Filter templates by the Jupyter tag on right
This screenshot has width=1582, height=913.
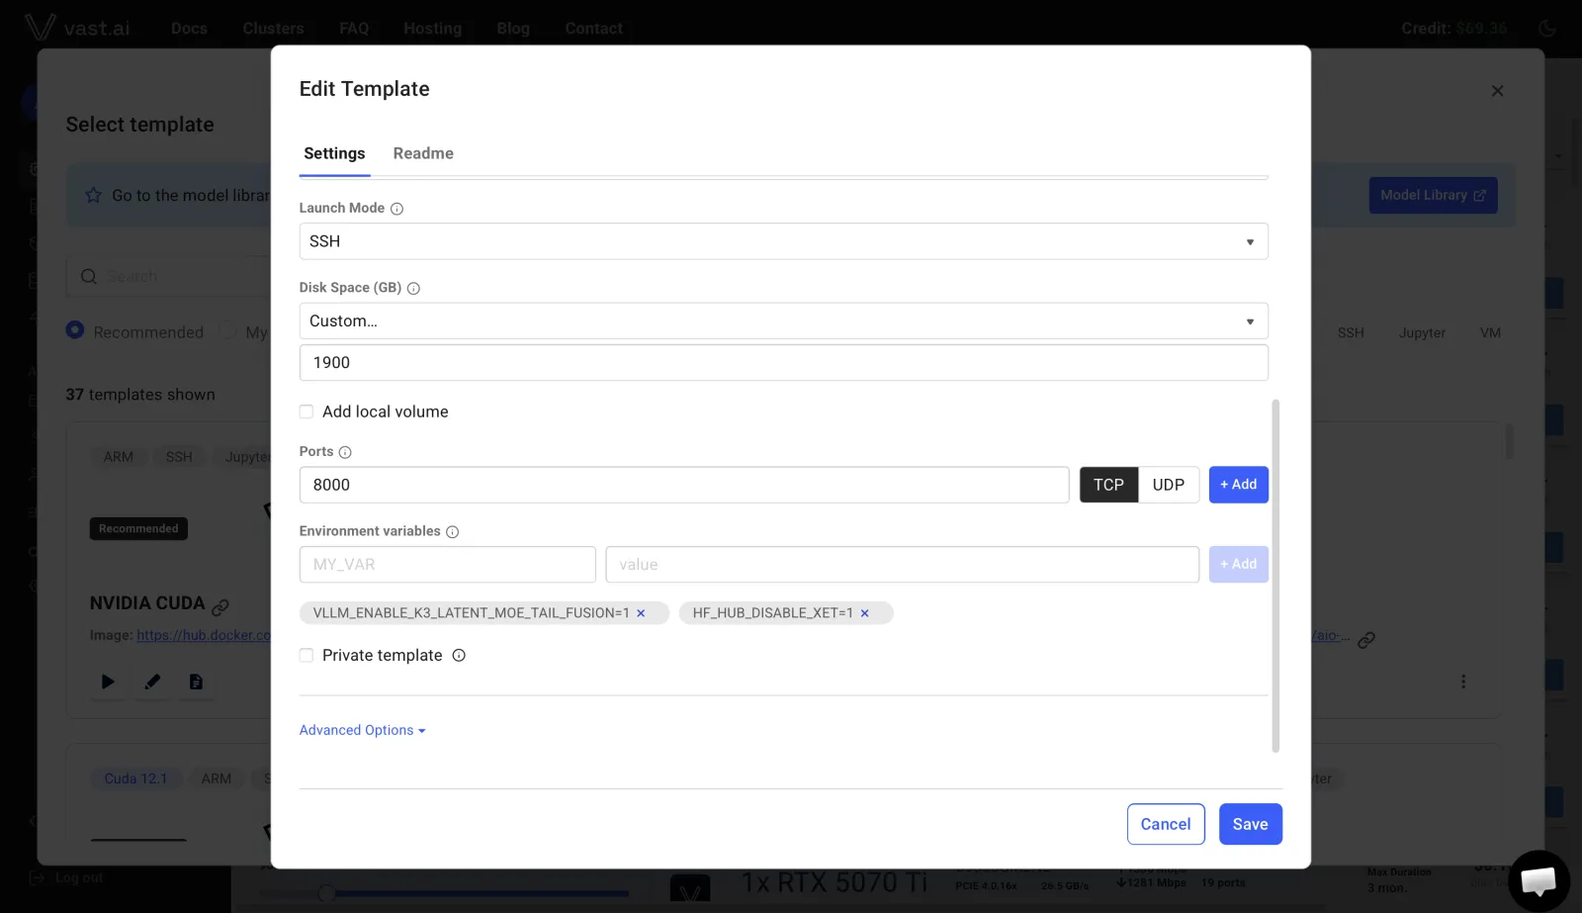tap(1422, 333)
